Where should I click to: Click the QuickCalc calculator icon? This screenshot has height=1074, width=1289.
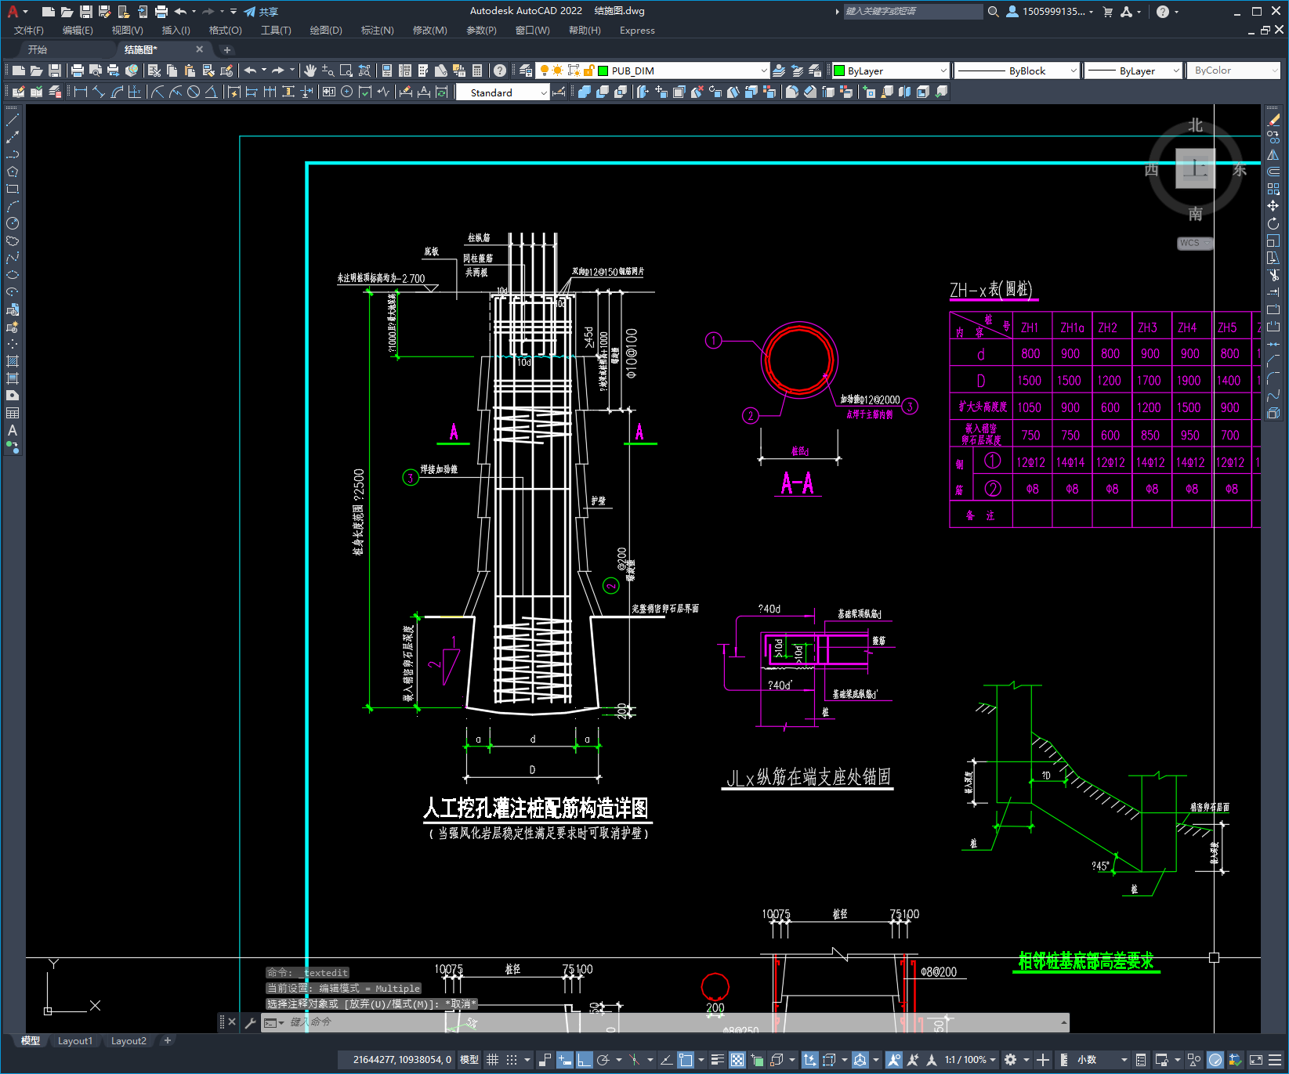pyautogui.click(x=477, y=71)
